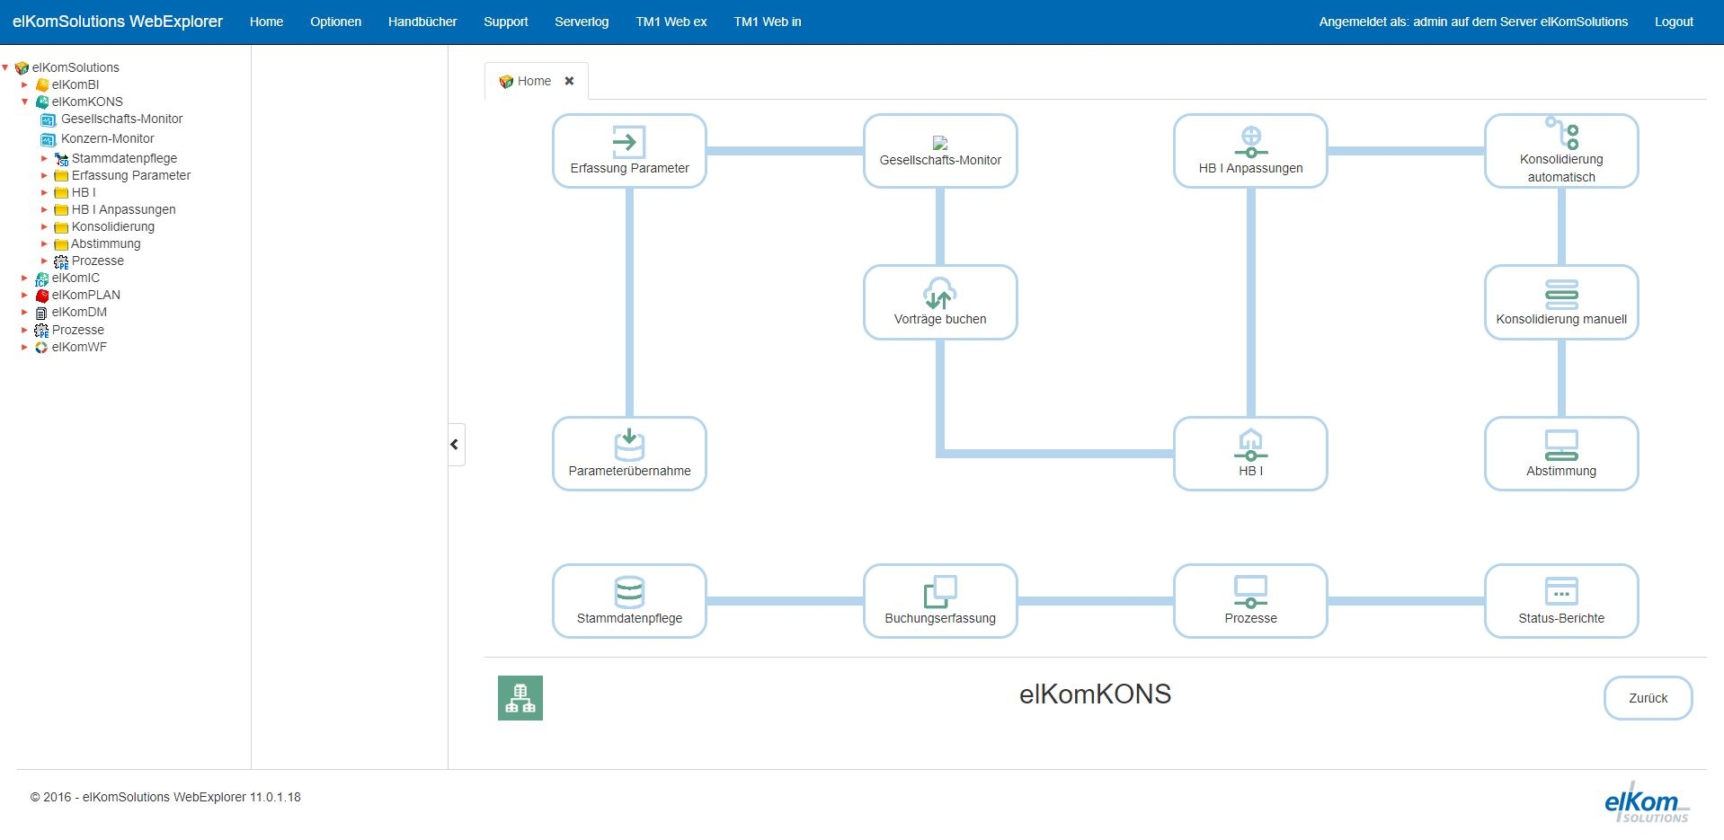Screen dimensions: 1724x840
Task: Click the top-level Prozesse gear icon in tree
Action: pos(41,331)
